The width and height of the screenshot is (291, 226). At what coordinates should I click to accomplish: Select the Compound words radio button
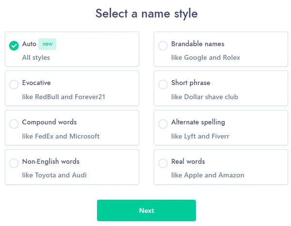coord(14,124)
